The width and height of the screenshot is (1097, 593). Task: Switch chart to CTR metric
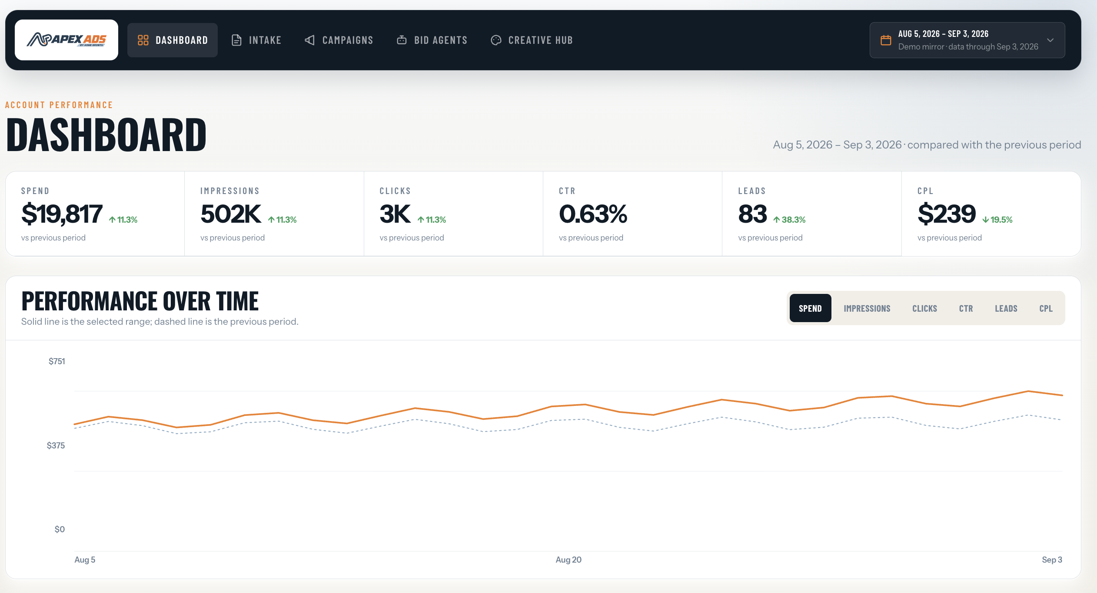pyautogui.click(x=966, y=308)
